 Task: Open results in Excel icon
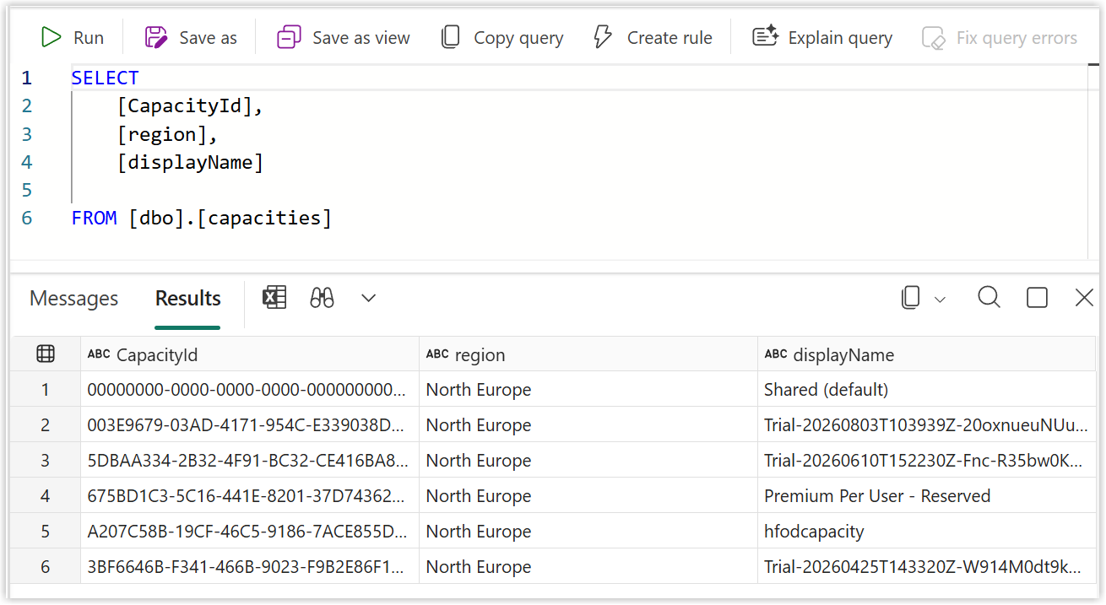(x=274, y=297)
